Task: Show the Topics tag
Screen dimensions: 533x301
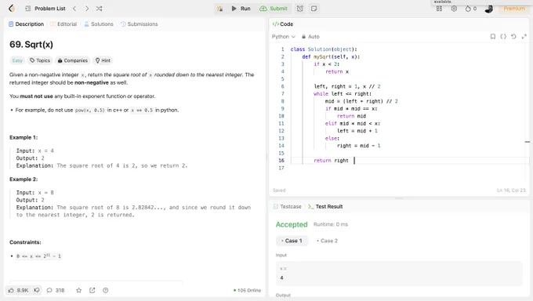Action: click(x=40, y=60)
